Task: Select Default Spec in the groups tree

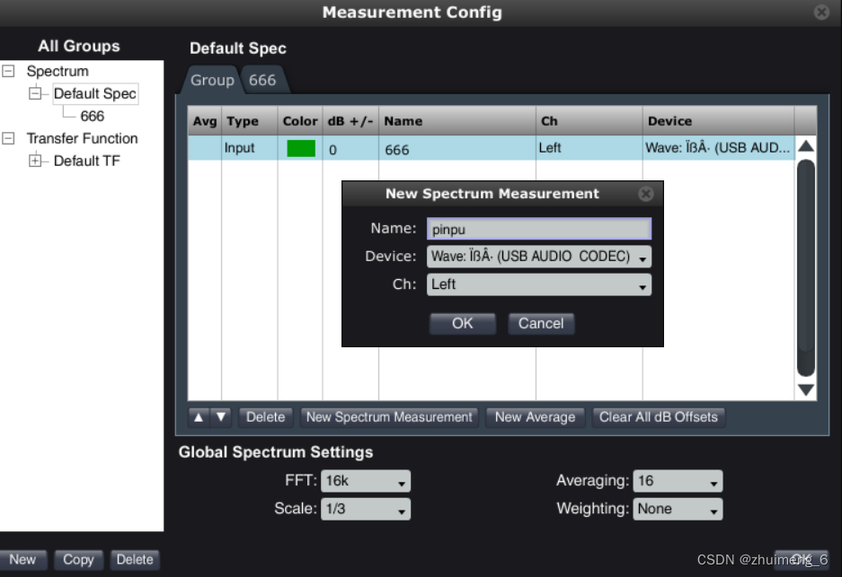Action: point(95,93)
